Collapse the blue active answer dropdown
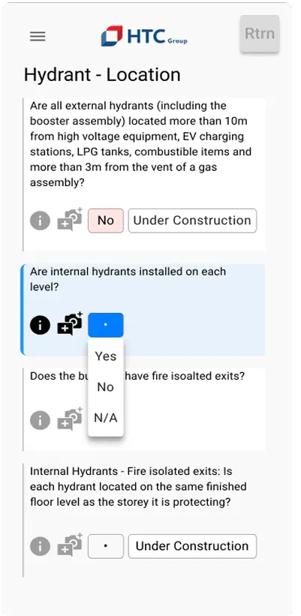Image resolution: width=301 pixels, height=616 pixels. (106, 325)
